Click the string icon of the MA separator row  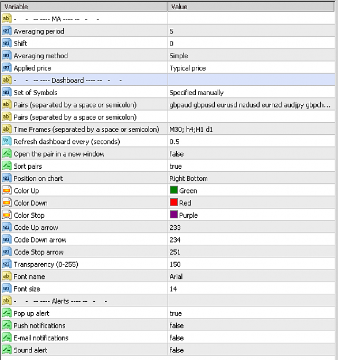pos(6,18)
